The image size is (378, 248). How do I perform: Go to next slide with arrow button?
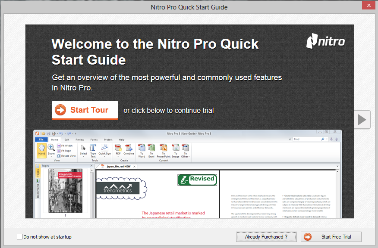(x=362, y=120)
